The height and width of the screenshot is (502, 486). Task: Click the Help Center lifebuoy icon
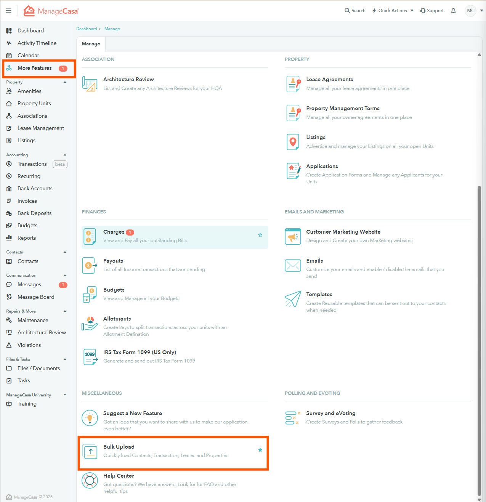[90, 480]
